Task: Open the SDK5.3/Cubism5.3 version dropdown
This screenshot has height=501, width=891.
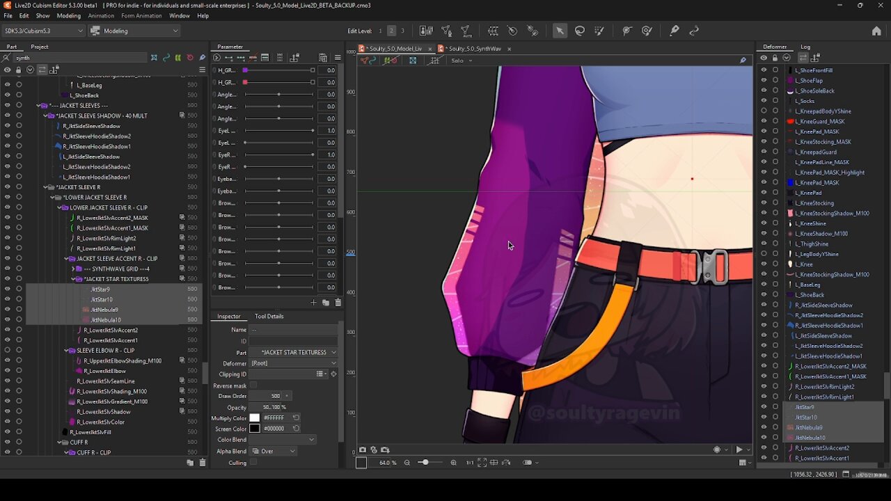Action: click(42, 31)
